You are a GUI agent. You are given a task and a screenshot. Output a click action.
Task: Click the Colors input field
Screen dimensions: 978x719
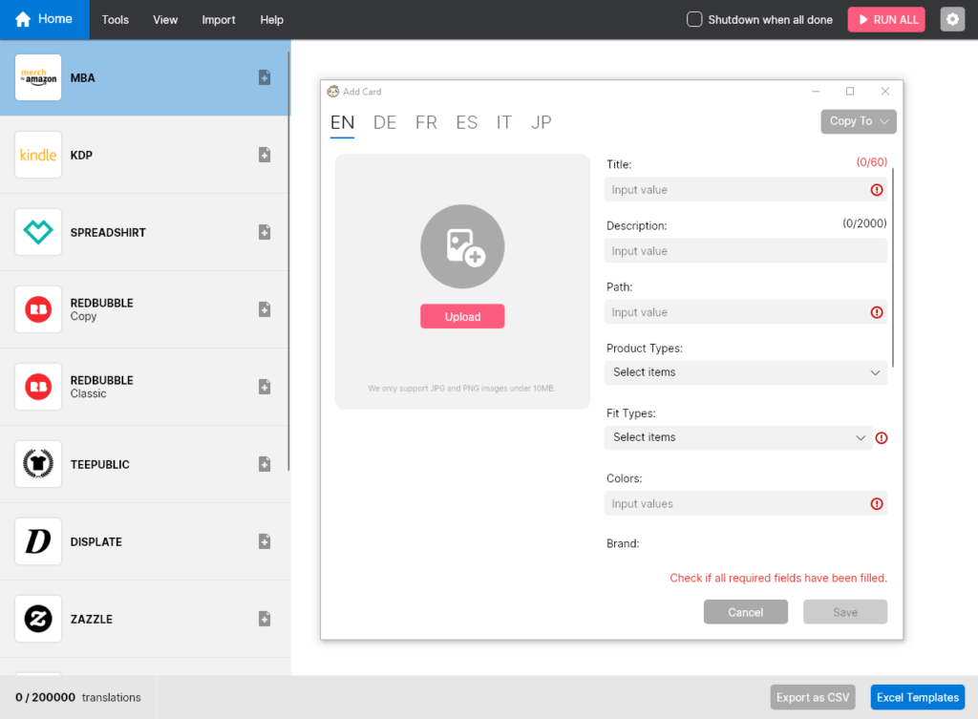point(745,503)
